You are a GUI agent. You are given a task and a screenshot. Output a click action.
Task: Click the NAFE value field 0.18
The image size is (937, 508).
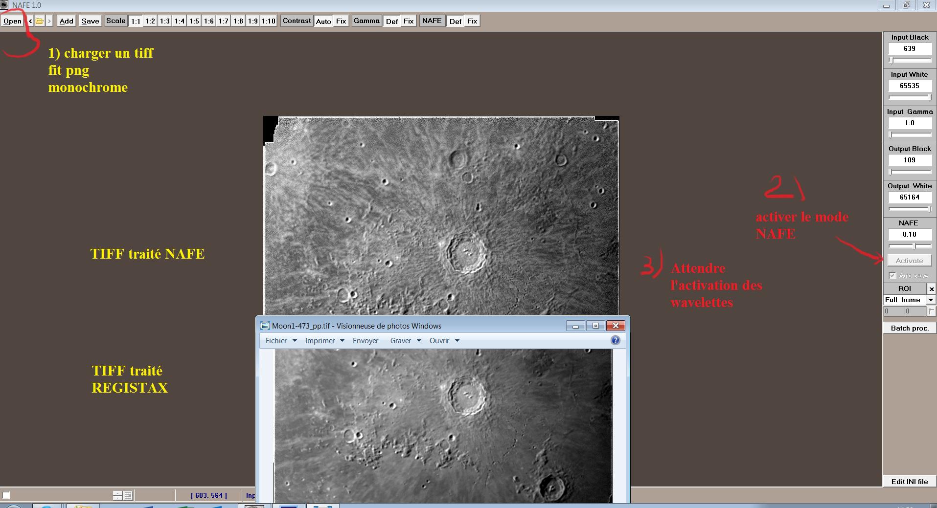(x=910, y=234)
